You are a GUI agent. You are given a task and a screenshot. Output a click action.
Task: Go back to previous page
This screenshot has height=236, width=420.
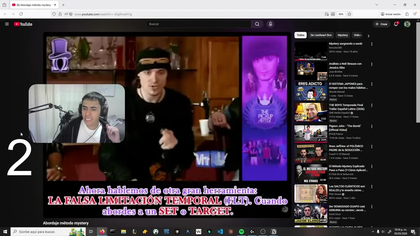click(5, 14)
